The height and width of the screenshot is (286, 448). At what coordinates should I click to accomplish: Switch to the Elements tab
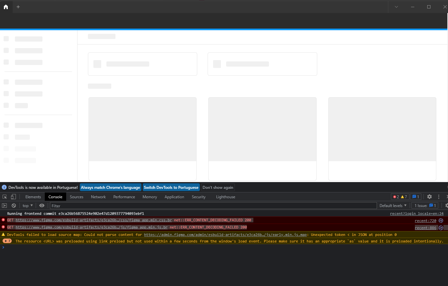click(x=33, y=197)
